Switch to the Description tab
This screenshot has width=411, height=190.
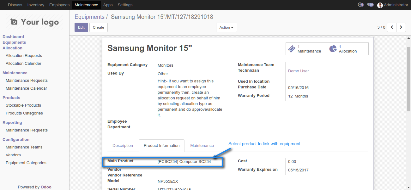pos(123,146)
